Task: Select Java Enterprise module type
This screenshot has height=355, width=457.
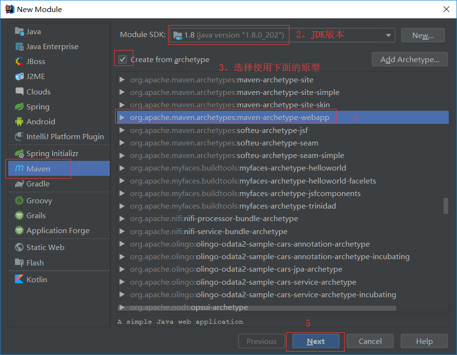Action: click(x=59, y=46)
